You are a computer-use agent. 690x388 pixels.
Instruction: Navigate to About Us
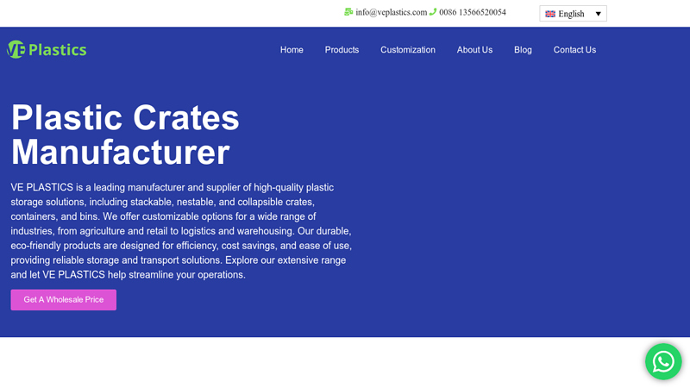474,50
